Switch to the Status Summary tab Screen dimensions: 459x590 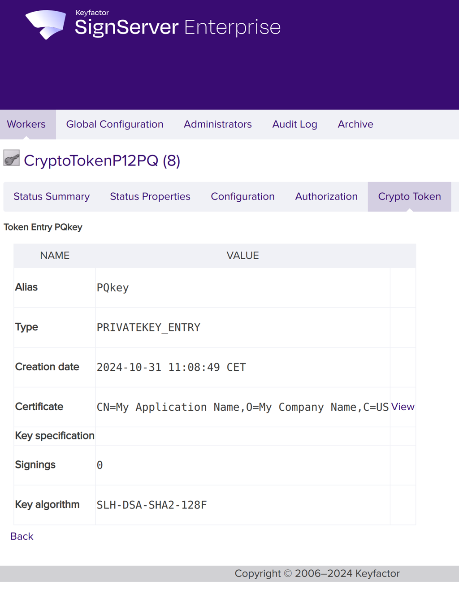click(52, 196)
